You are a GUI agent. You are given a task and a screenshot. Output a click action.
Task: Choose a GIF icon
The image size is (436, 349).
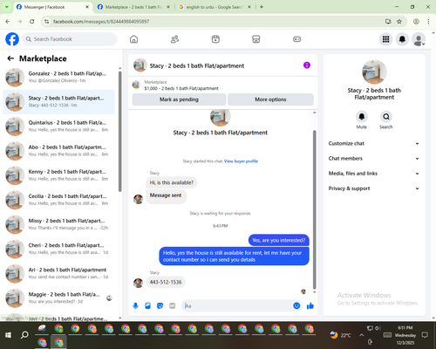click(173, 305)
